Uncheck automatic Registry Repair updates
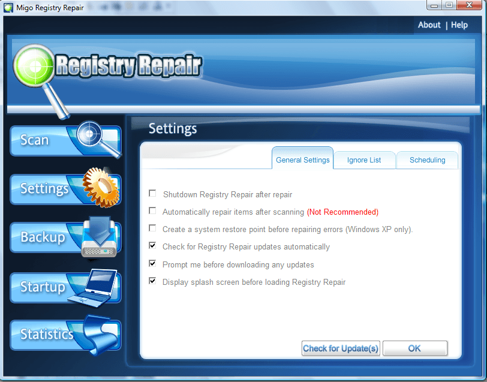 (152, 246)
